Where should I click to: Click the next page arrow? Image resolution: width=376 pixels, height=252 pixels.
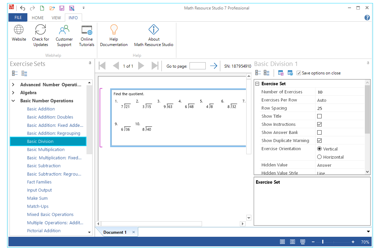point(141,66)
